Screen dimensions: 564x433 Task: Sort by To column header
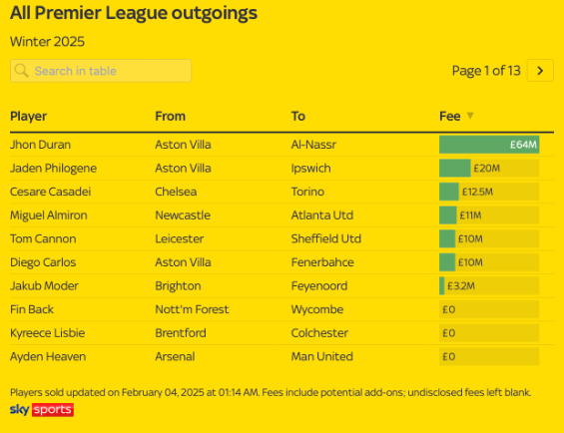pyautogui.click(x=298, y=116)
